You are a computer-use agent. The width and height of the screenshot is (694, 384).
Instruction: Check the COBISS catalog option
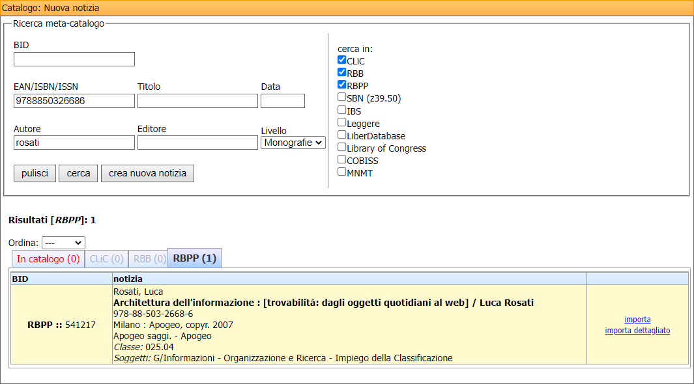(x=341, y=159)
